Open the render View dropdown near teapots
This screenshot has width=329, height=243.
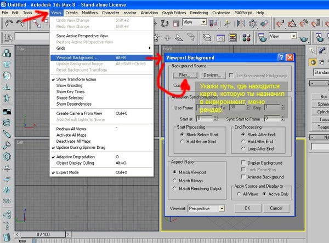(283, 36)
